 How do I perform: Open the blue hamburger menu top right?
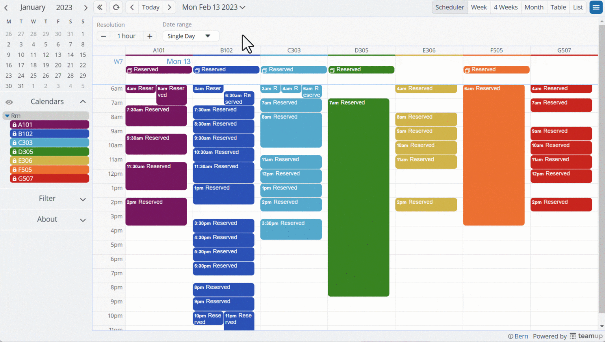click(x=596, y=7)
